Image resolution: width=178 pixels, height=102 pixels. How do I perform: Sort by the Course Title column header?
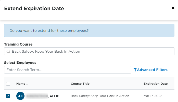tap(80, 84)
